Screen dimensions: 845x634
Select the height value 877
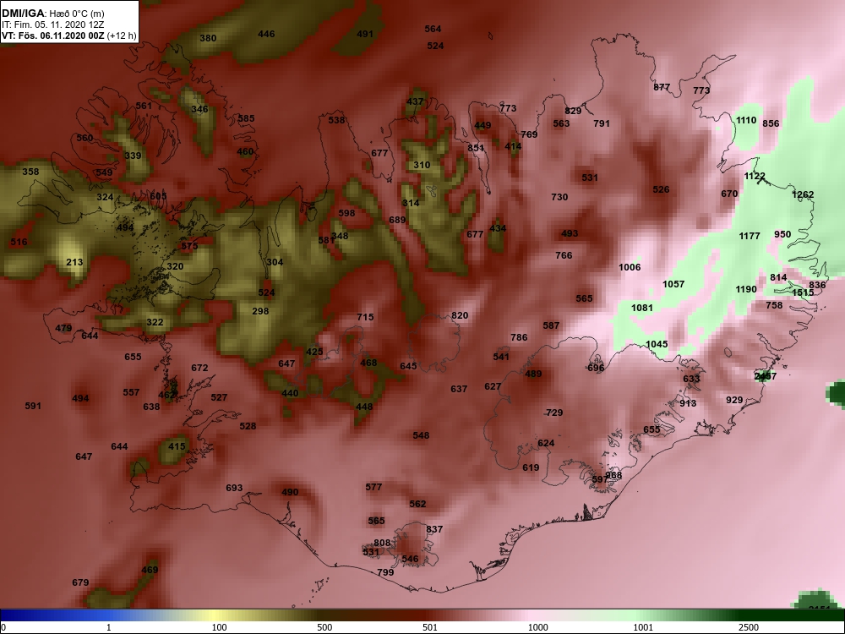coord(662,87)
